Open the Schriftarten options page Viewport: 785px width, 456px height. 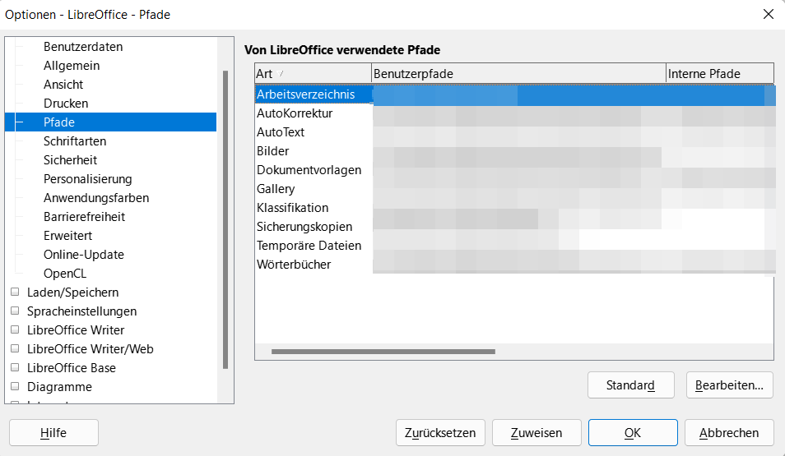coord(75,141)
